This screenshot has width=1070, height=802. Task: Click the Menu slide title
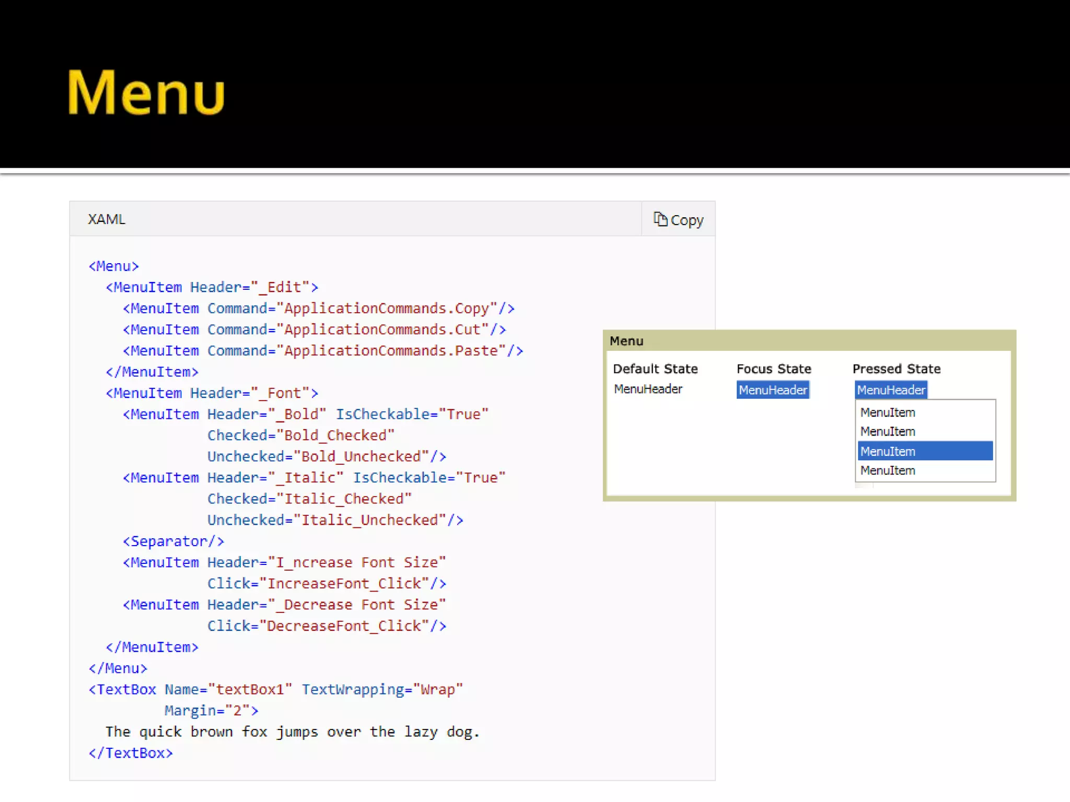[x=146, y=92]
